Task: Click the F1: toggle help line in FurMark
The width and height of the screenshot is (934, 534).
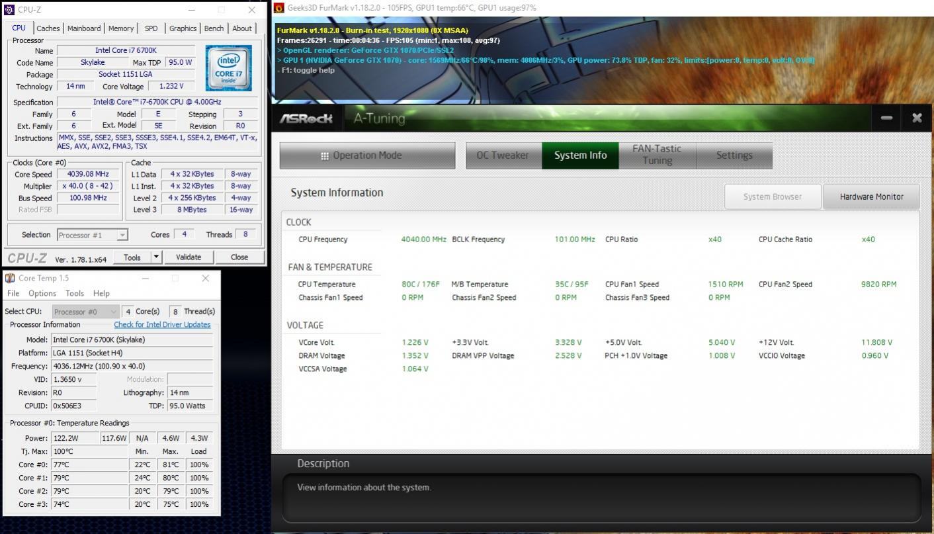Action: click(x=306, y=70)
